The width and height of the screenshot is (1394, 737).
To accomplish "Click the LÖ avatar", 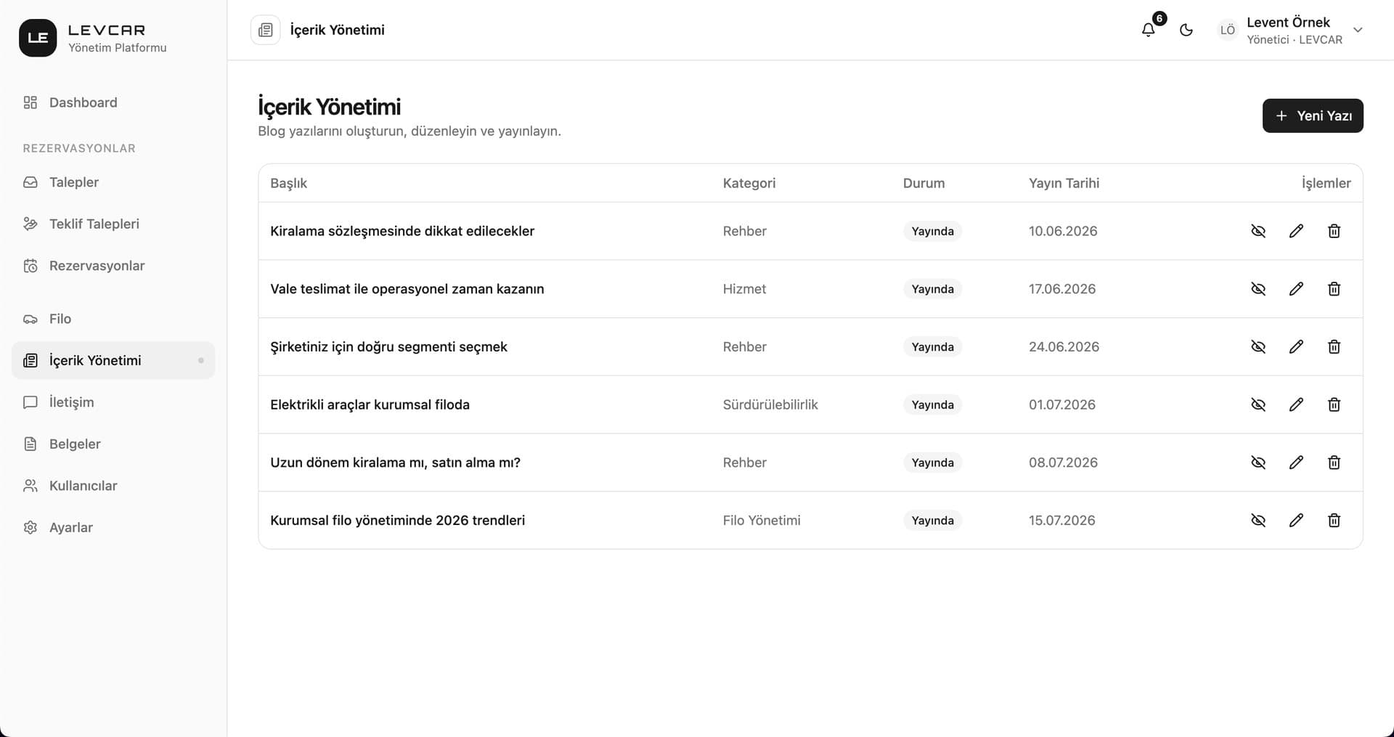I will point(1227,30).
